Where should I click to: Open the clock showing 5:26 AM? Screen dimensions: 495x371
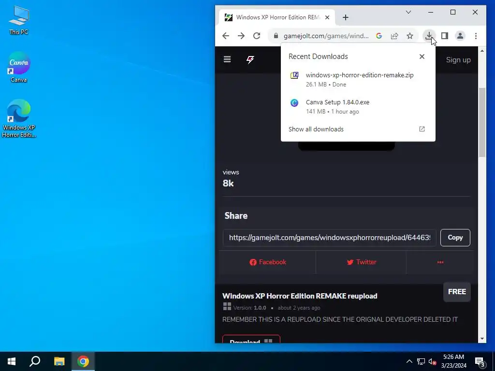[x=453, y=361]
